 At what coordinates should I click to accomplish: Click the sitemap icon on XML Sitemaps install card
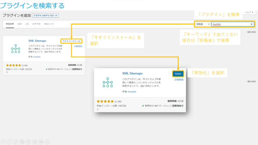click(16, 49)
